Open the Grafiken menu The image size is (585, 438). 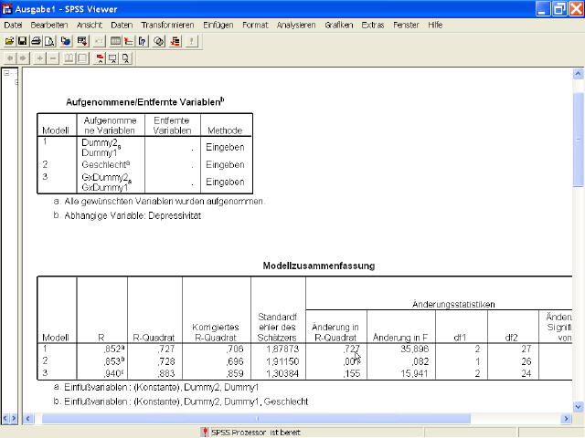click(x=338, y=25)
